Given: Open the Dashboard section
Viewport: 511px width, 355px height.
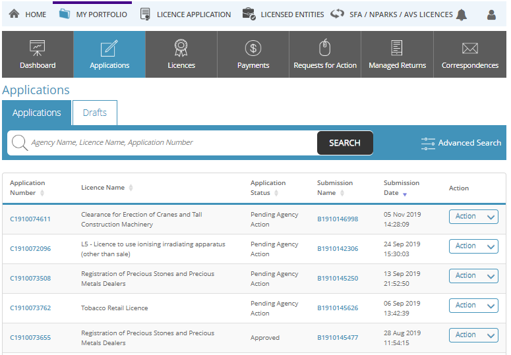Looking at the screenshot, I should point(38,55).
